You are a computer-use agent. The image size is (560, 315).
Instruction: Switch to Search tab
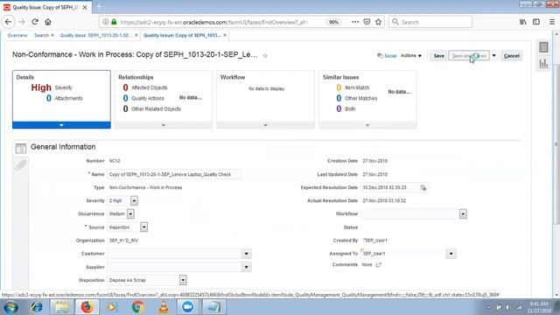point(41,35)
